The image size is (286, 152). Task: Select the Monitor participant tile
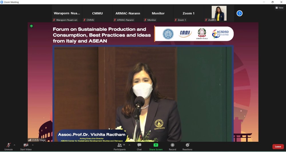tap(158, 13)
